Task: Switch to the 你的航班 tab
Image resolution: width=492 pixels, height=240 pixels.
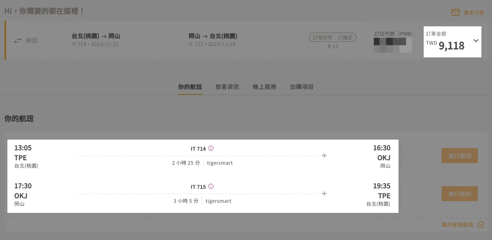Action: (190, 87)
